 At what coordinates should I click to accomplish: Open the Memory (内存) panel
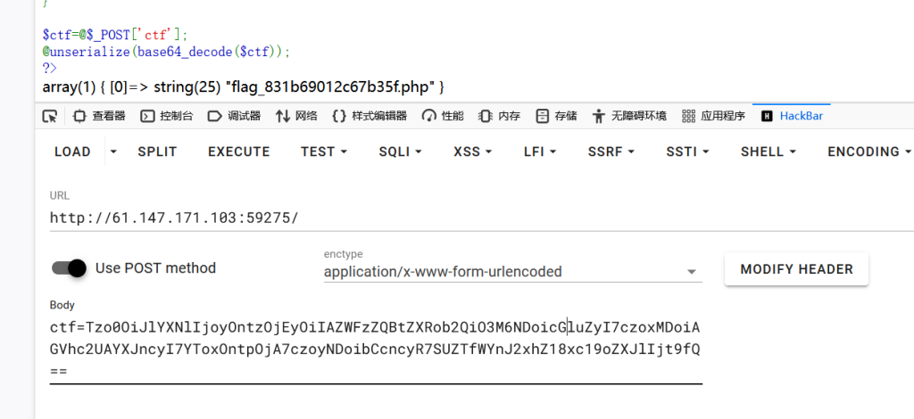[x=500, y=116]
